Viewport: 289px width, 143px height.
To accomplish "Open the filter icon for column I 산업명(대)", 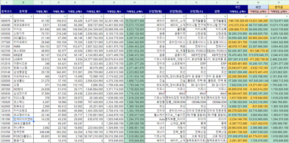I will [163, 16].
